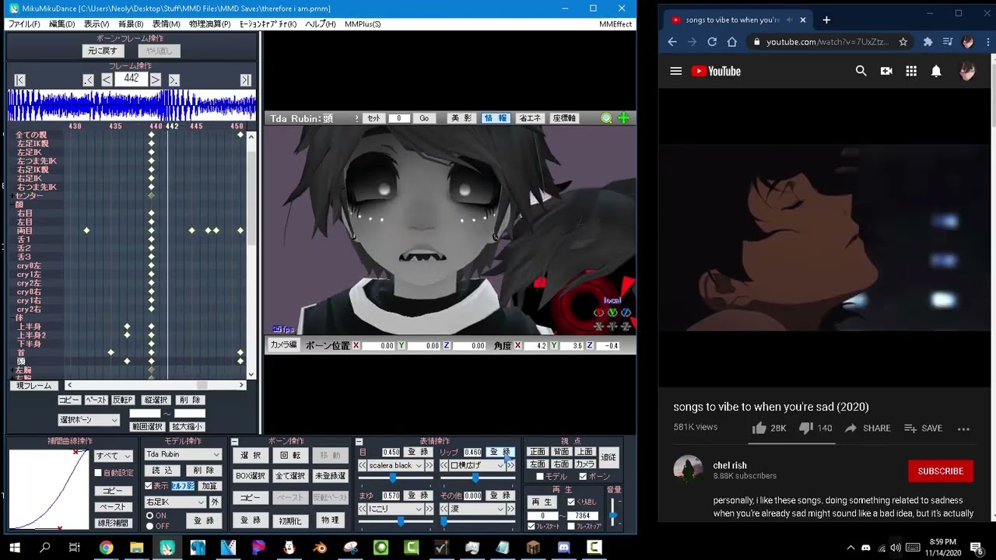Screen dimensions: 996x560
Task: Open chel rish channel link
Action: 730,466
